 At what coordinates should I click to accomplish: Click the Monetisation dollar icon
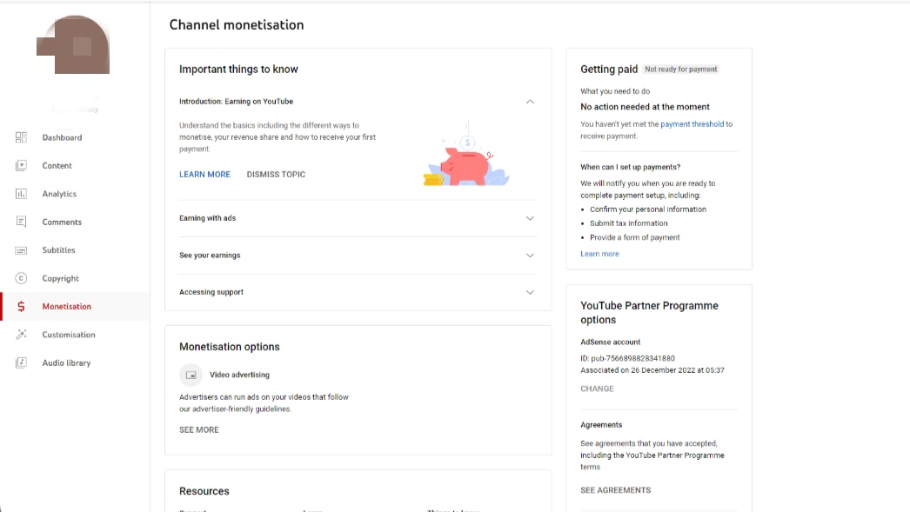pos(21,306)
